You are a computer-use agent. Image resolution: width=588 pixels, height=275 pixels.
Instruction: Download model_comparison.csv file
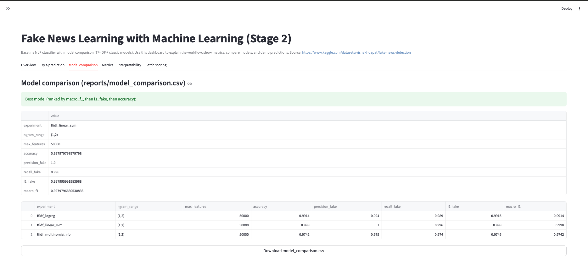pos(294,251)
